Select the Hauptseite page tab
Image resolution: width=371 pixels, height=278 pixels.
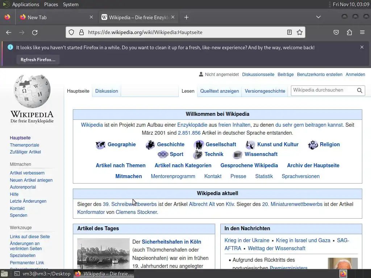click(x=78, y=91)
